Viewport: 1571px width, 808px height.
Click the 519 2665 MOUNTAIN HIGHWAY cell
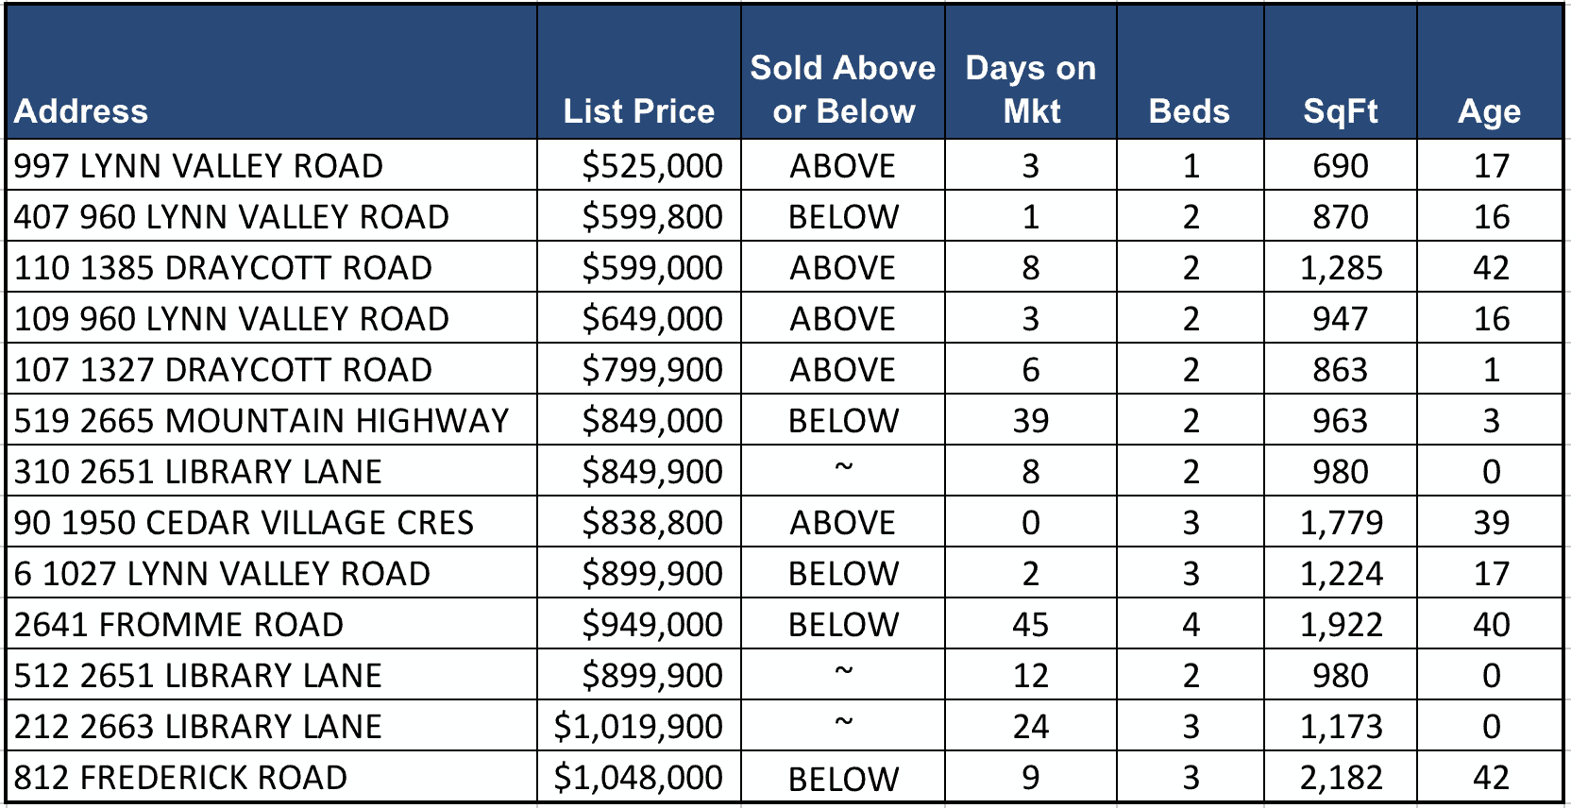pyautogui.click(x=262, y=421)
